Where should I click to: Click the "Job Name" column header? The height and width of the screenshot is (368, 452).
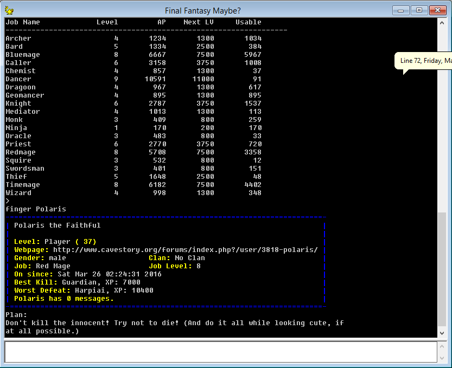coord(23,22)
